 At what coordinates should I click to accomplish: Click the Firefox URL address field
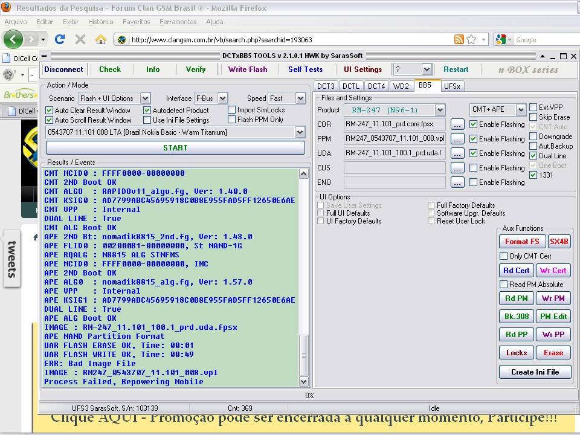pyautogui.click(x=291, y=40)
